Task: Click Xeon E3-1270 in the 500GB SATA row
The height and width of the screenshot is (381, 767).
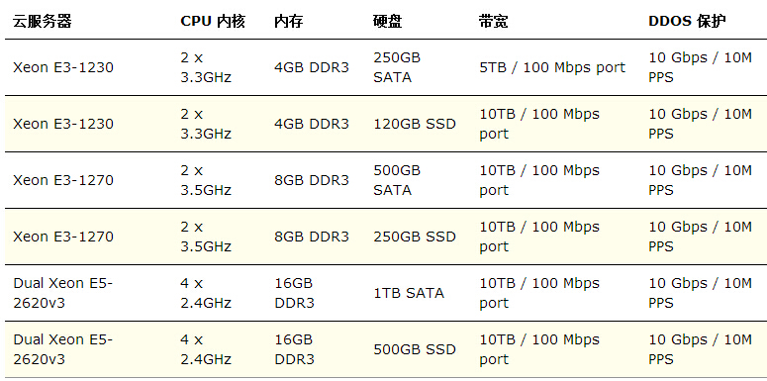Action: (x=63, y=180)
